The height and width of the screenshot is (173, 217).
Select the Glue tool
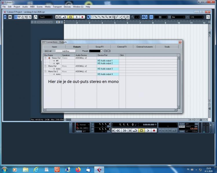tap(99, 17)
